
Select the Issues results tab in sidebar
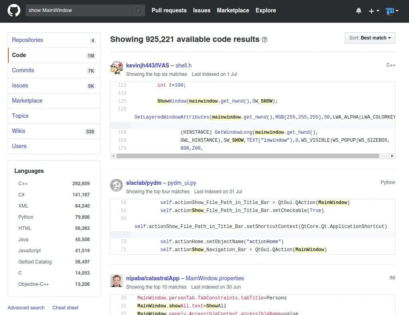pyautogui.click(x=54, y=85)
